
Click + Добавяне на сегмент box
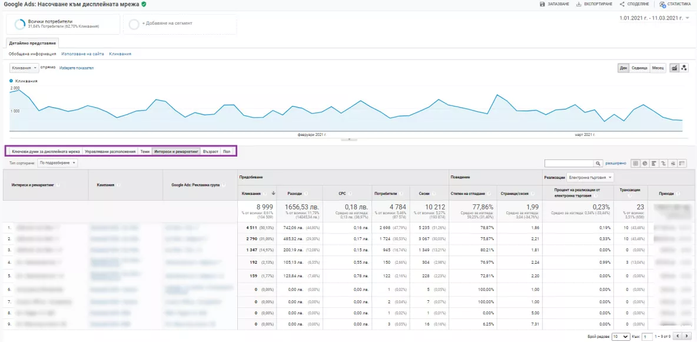[180, 24]
